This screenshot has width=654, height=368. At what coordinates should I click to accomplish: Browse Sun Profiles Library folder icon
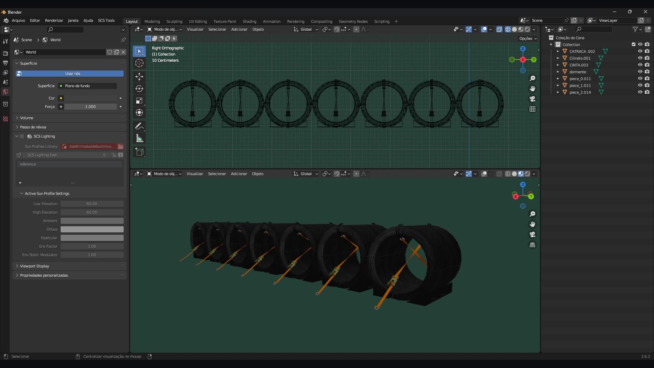click(x=121, y=147)
